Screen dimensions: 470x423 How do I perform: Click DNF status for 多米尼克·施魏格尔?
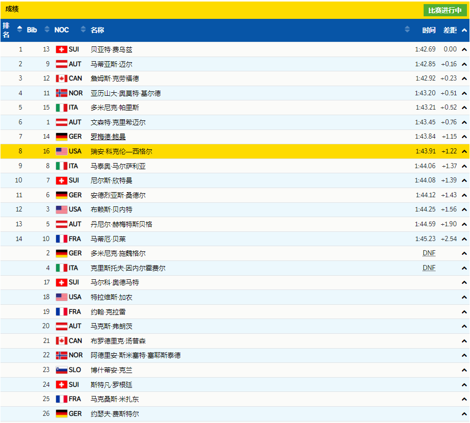tap(429, 253)
